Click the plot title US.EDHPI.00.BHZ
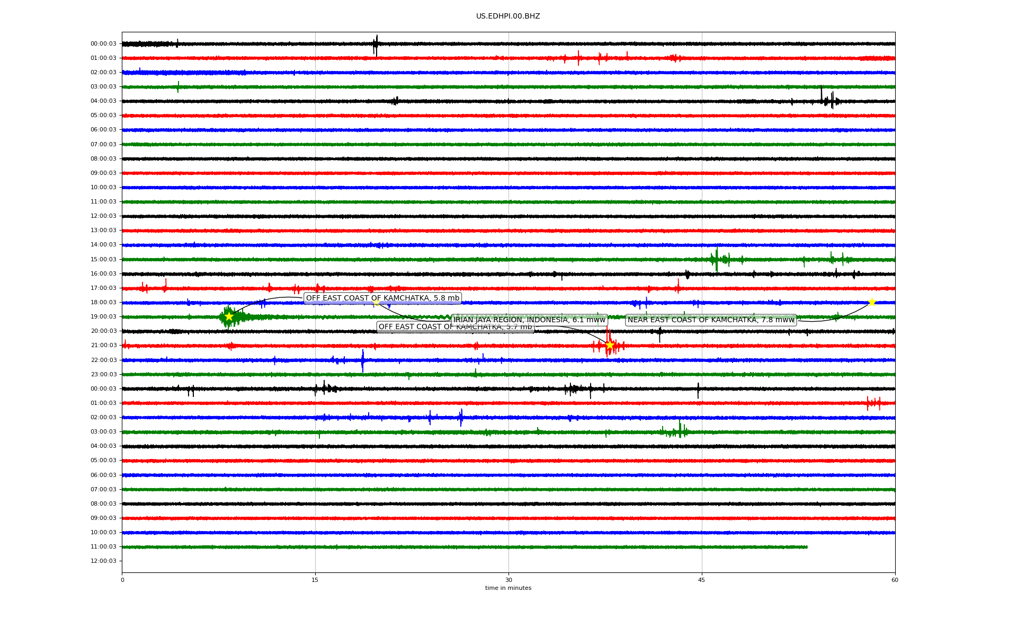This screenshot has height=636, width=1017. [x=507, y=16]
